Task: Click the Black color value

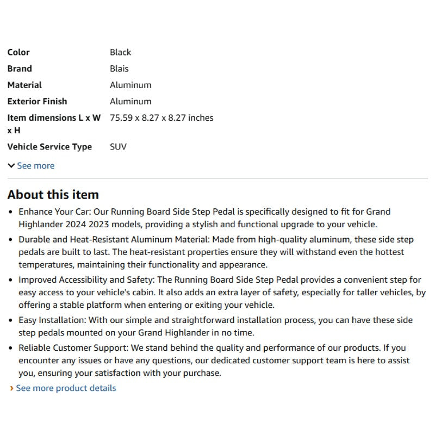Action: (120, 52)
